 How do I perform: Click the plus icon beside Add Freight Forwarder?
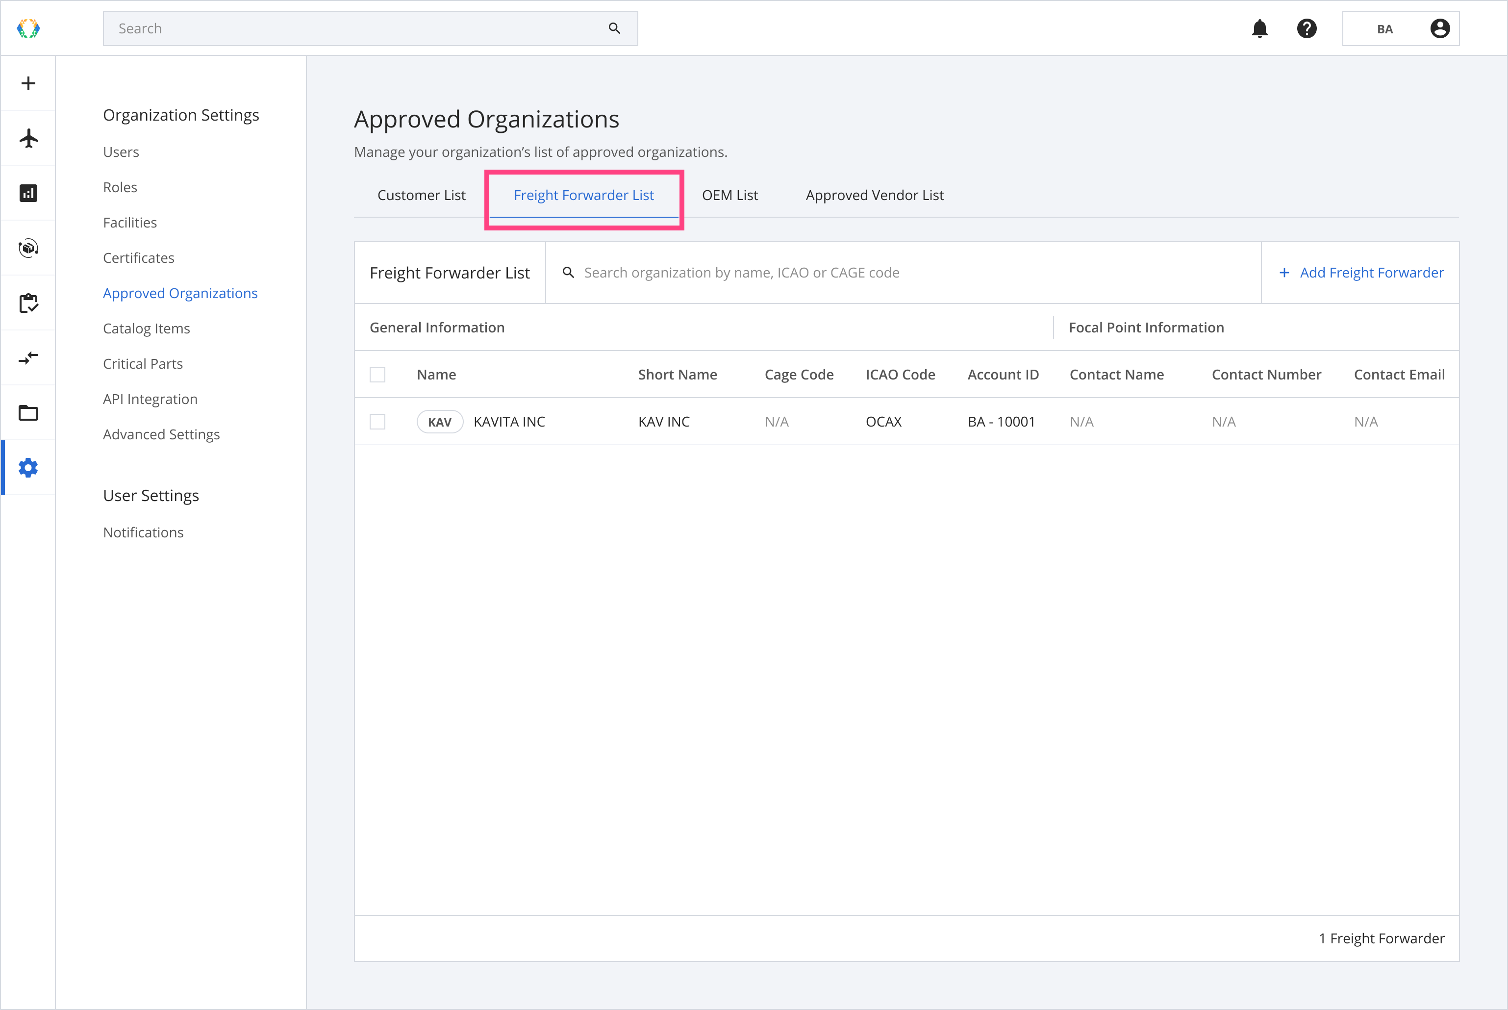(1284, 273)
